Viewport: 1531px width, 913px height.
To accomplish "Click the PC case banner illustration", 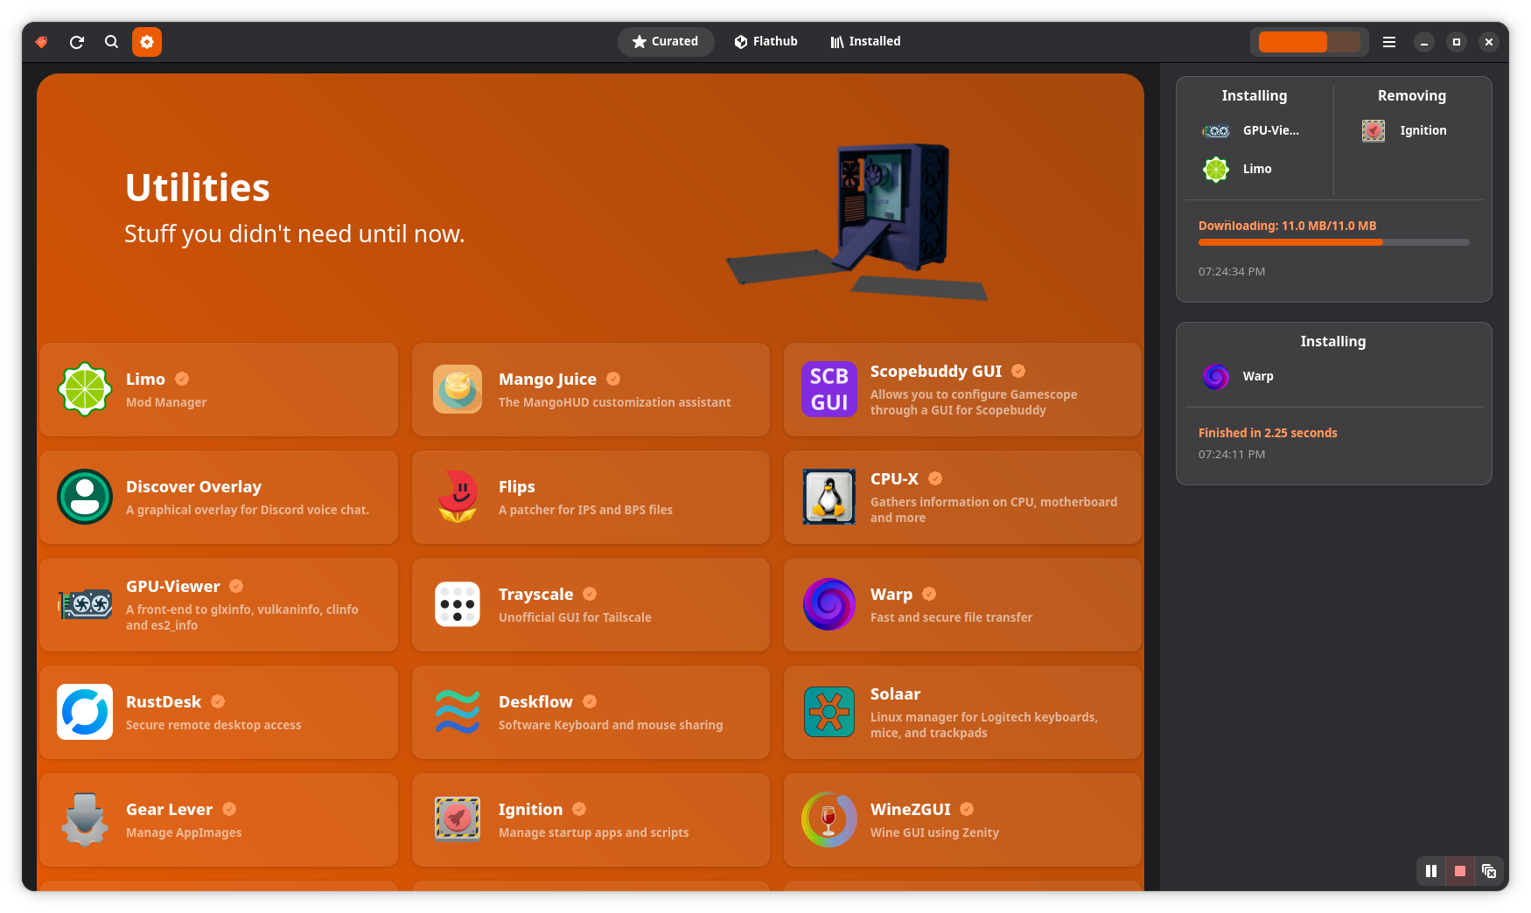I will click(857, 221).
